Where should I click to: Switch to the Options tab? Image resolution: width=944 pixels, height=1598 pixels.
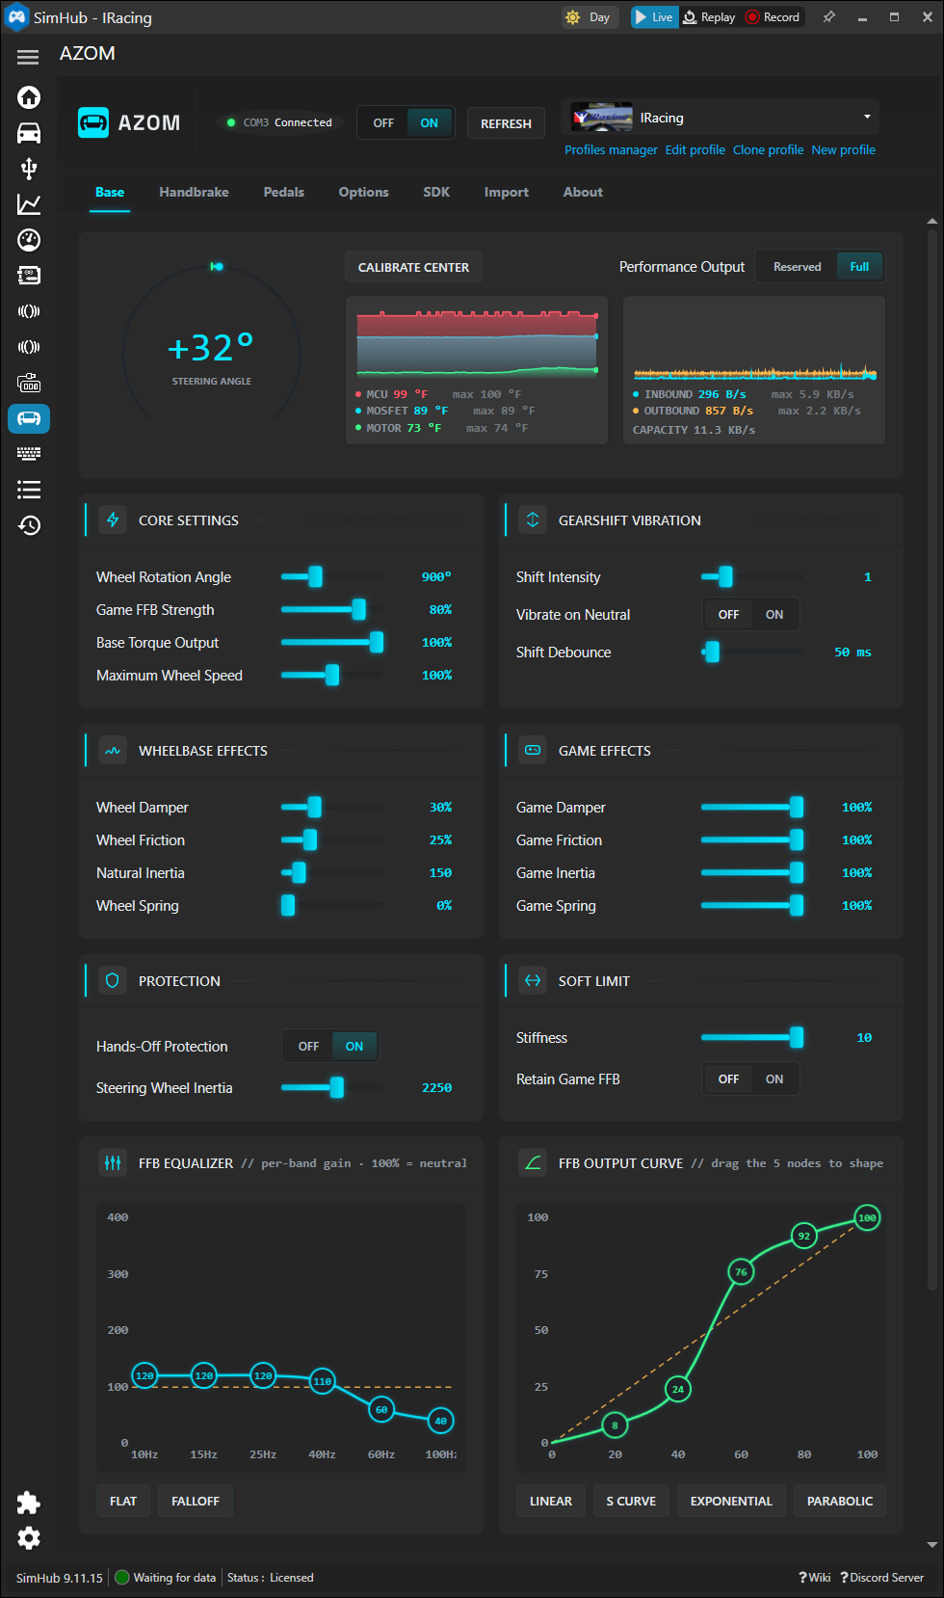[363, 192]
